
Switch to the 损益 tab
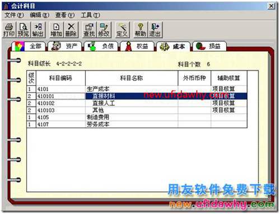click(x=209, y=46)
